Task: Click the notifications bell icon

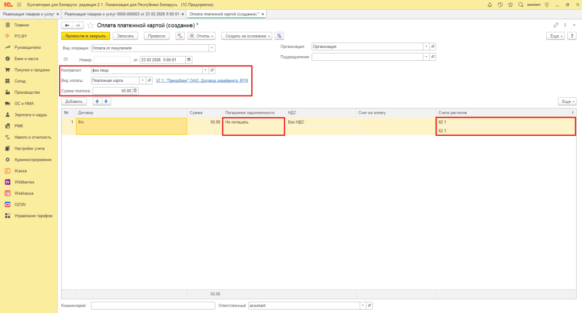Action: (x=490, y=5)
